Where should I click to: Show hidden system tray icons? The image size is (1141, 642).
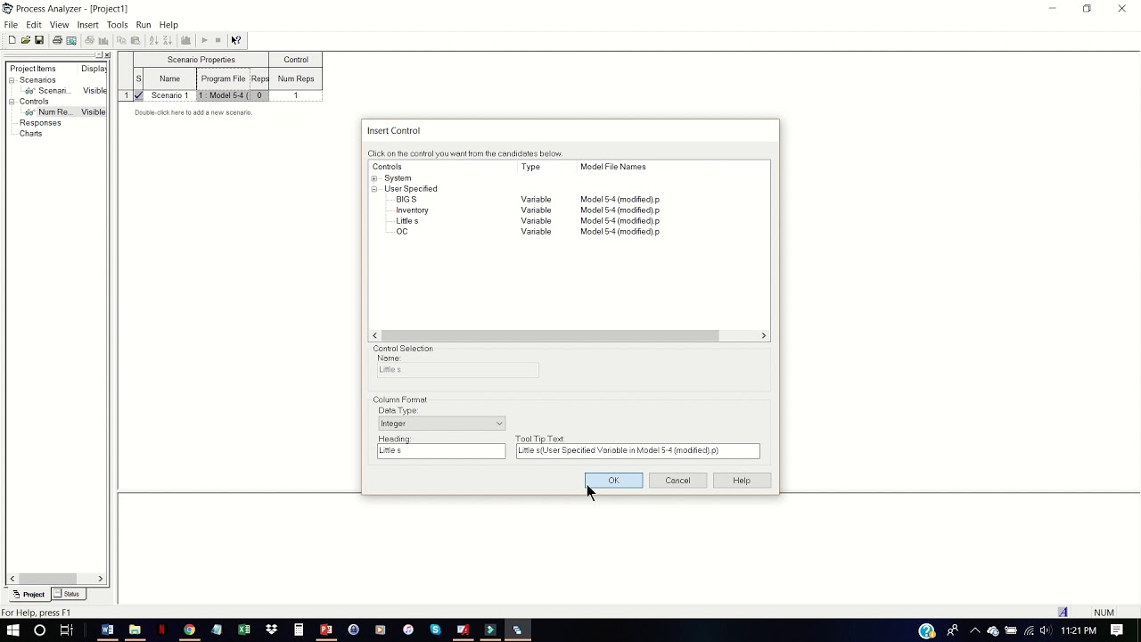click(x=974, y=630)
